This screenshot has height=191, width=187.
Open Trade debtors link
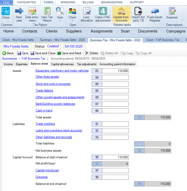(x=44, y=91)
